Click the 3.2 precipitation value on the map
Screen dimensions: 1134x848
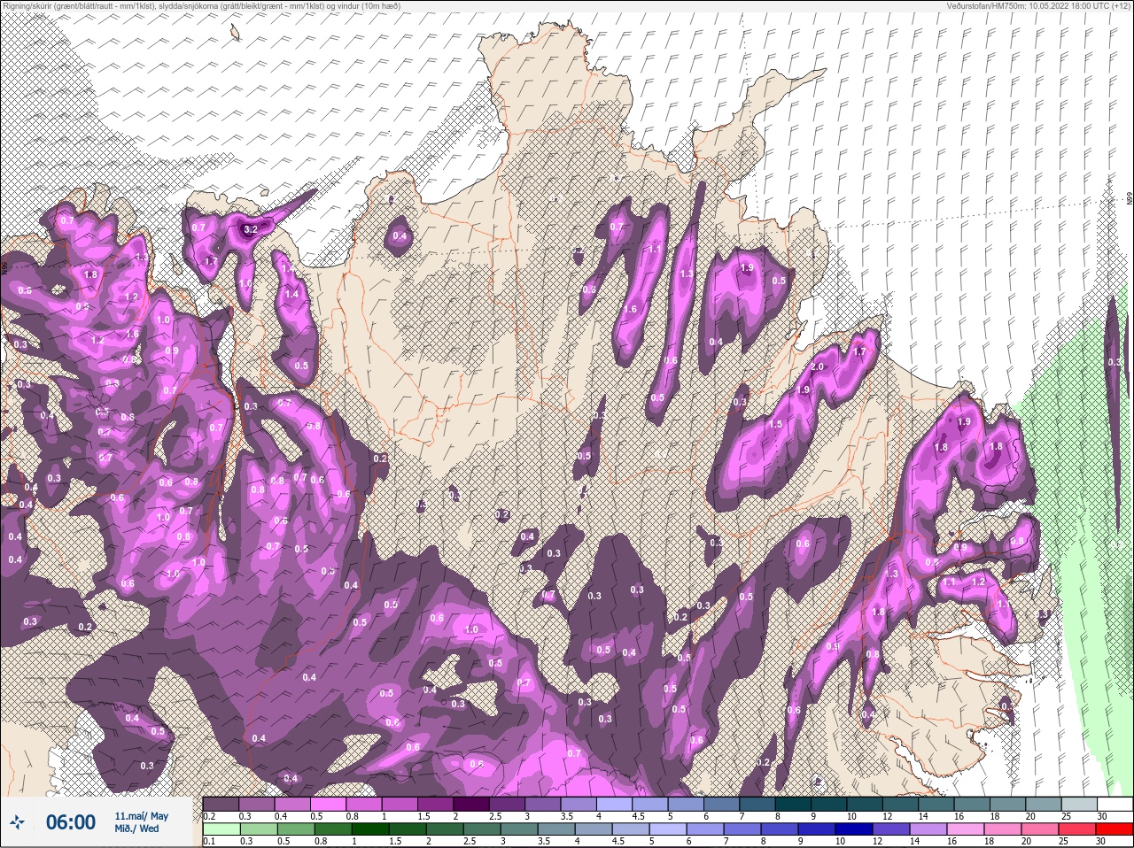click(250, 229)
